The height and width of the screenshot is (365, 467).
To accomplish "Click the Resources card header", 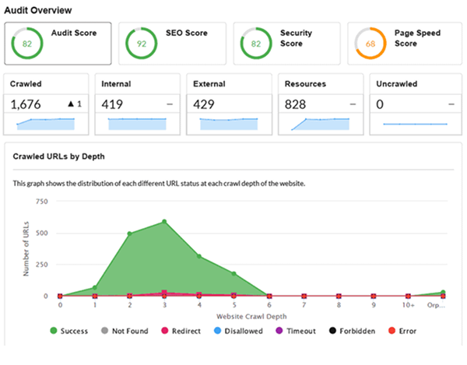I will coord(321,84).
